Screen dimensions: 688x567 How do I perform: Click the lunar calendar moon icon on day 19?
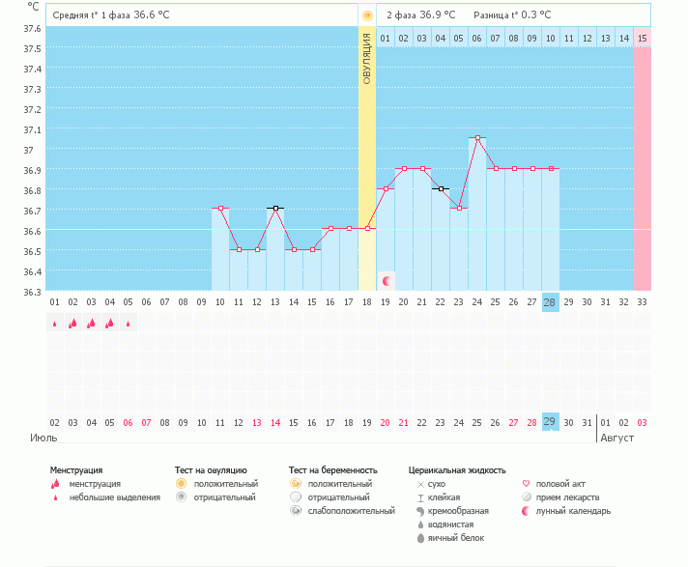[387, 281]
